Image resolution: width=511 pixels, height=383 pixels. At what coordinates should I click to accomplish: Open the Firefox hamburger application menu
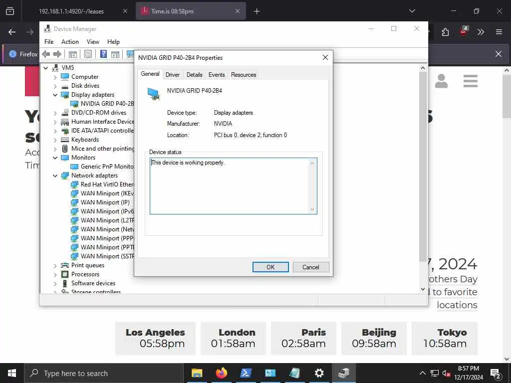pyautogui.click(x=499, y=32)
